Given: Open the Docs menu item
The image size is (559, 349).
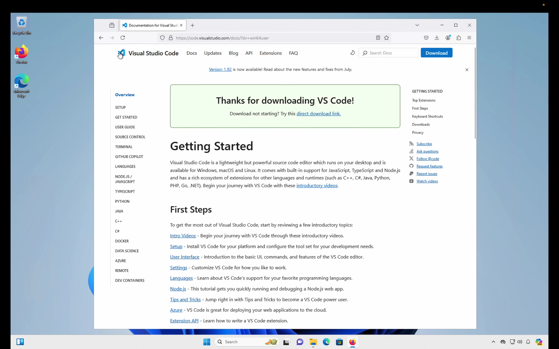Looking at the screenshot, I should pos(192,53).
